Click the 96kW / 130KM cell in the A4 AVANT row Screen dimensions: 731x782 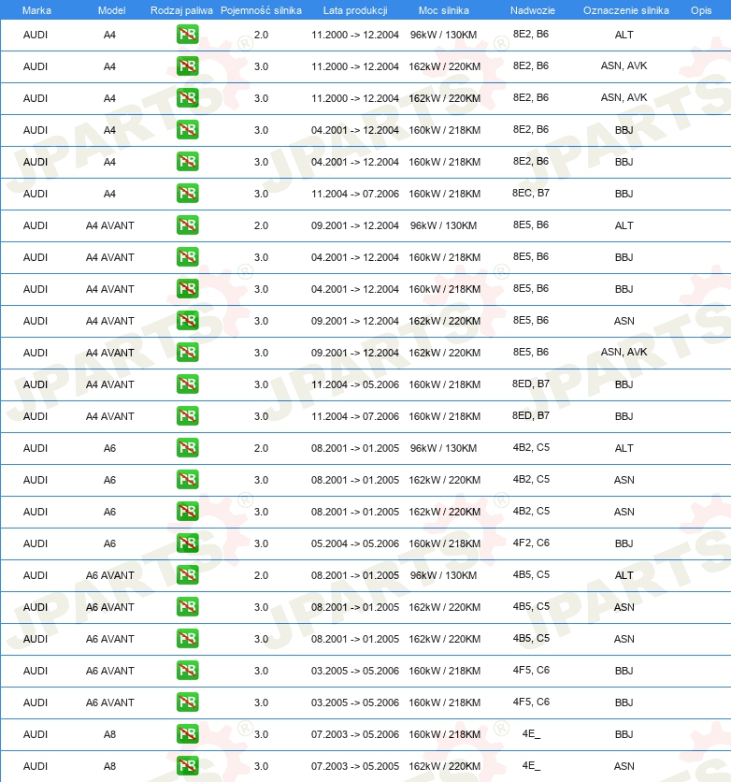tap(443, 225)
